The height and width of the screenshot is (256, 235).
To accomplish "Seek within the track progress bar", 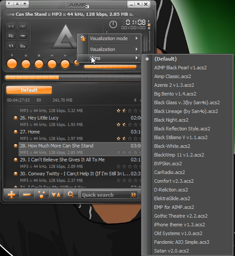I will tap(73, 77).
